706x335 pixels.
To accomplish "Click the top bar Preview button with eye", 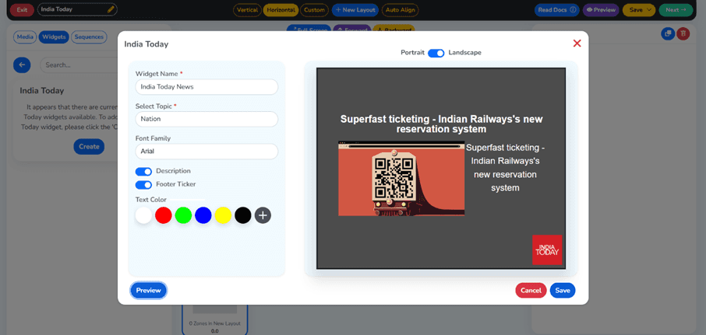I will [601, 10].
